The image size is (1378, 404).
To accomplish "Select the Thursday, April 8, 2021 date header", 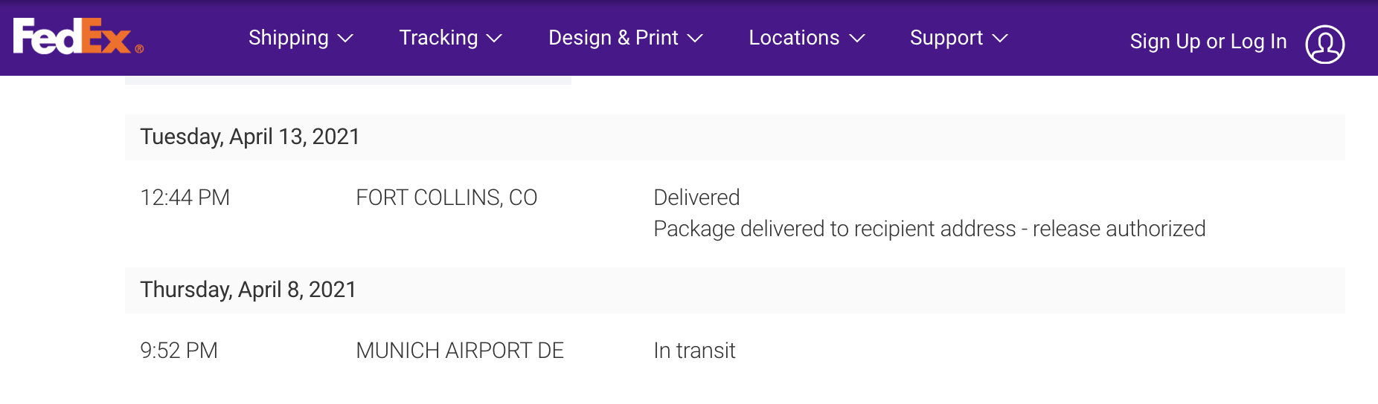I will [248, 290].
